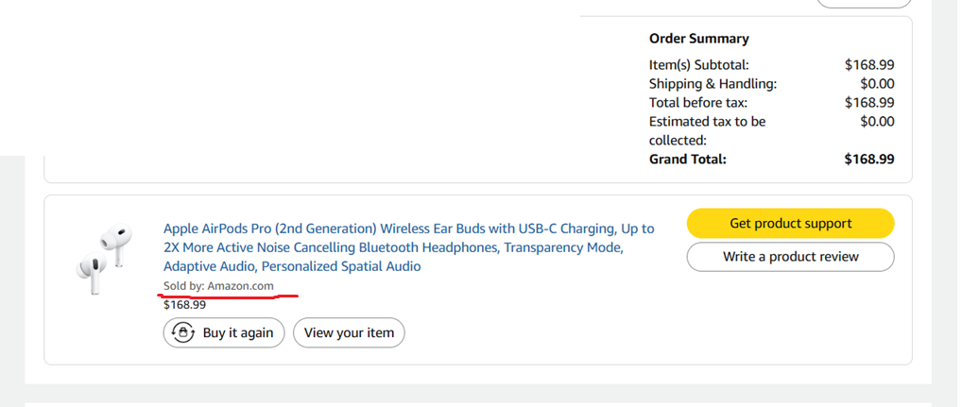This screenshot has width=962, height=407.
Task: Open the Apple AirPods Pro product title link
Action: click(x=408, y=247)
